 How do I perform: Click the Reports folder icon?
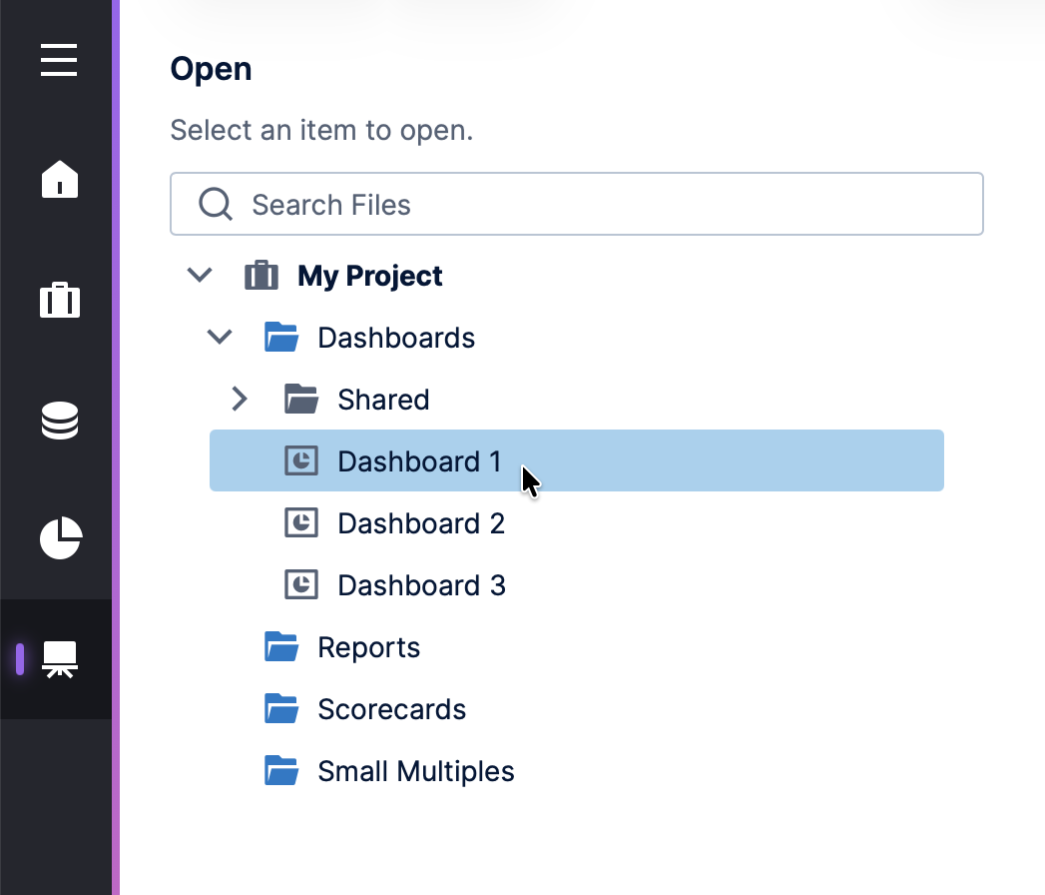click(281, 647)
